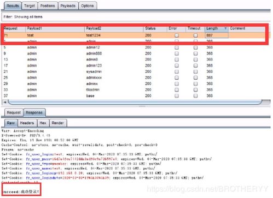The height and width of the screenshot is (198, 273).
Task: Select the Render view tab
Action: (x=58, y=123)
